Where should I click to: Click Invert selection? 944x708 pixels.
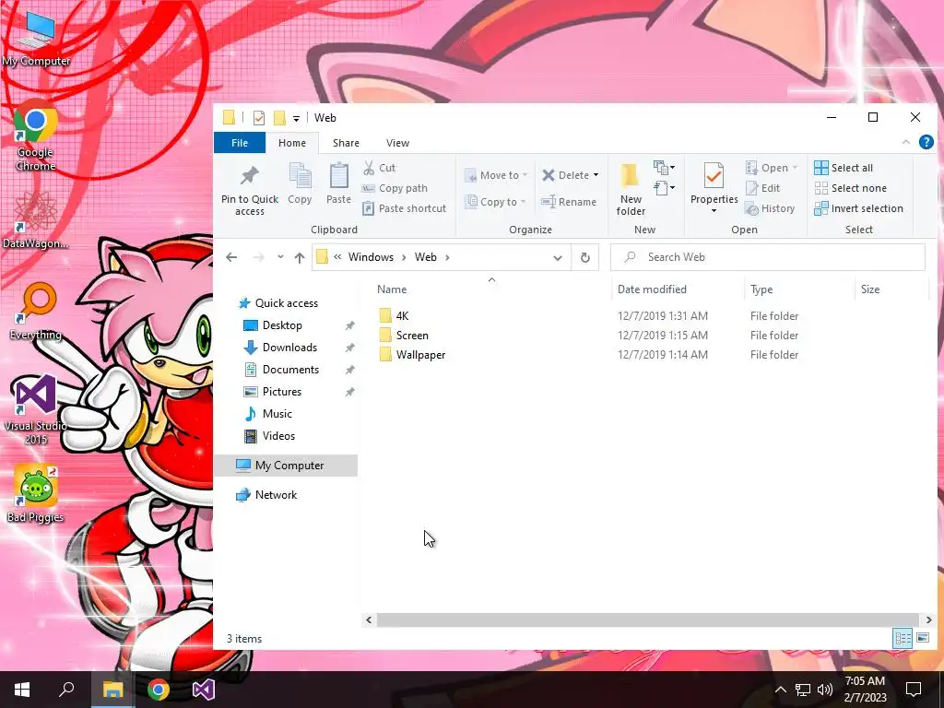[x=858, y=208]
